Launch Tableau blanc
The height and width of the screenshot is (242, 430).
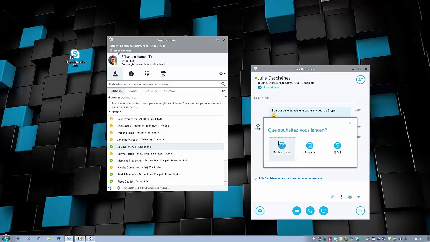click(x=282, y=150)
